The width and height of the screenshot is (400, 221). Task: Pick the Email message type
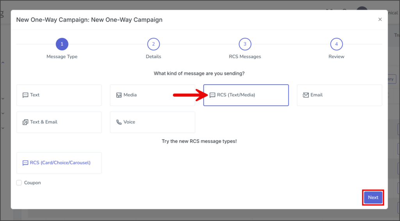pyautogui.click(x=339, y=95)
